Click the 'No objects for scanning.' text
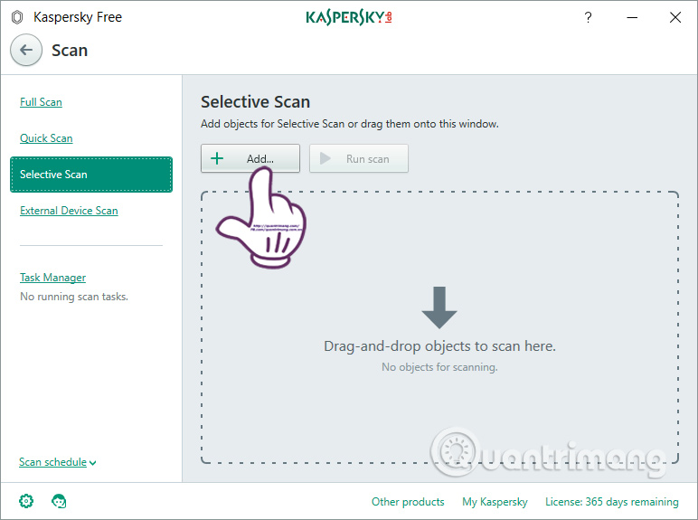Image resolution: width=698 pixels, height=520 pixels. tap(439, 367)
